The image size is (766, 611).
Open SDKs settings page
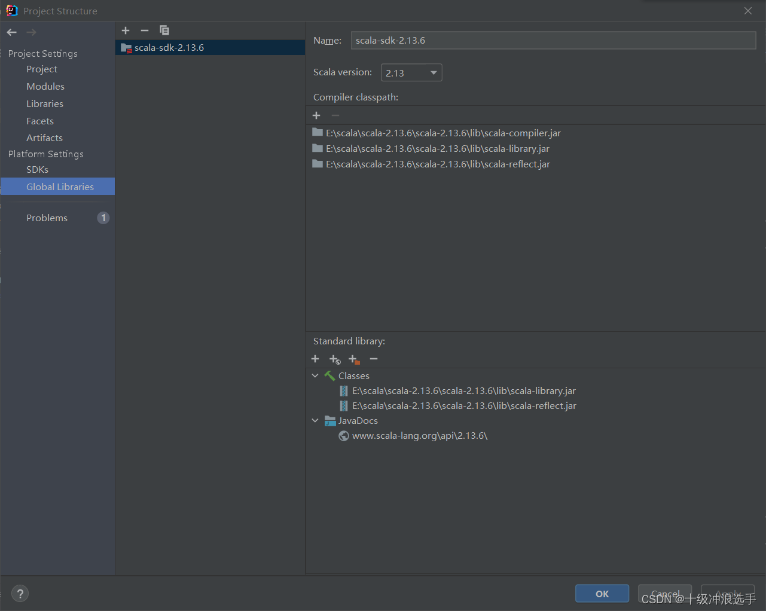[x=37, y=170]
